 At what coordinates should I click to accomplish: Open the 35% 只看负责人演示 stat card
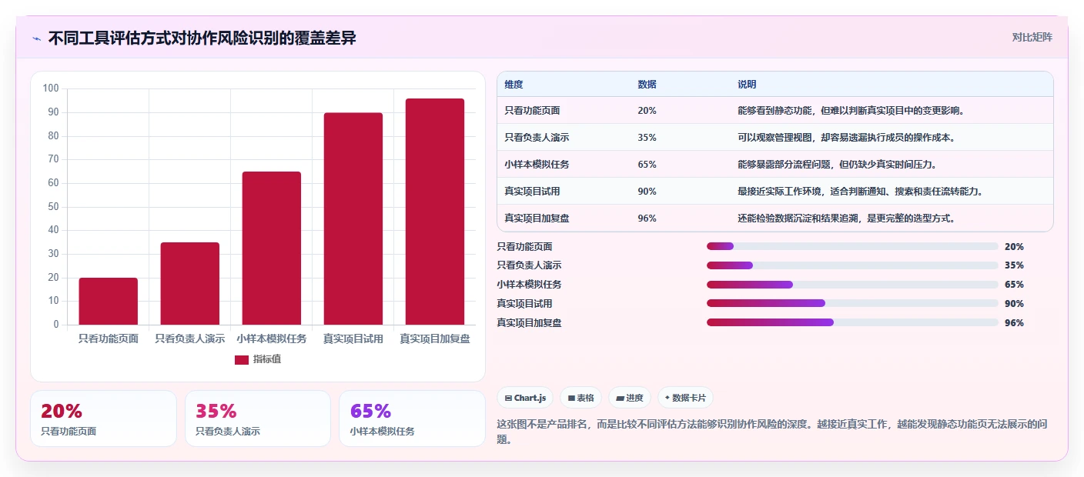[258, 419]
